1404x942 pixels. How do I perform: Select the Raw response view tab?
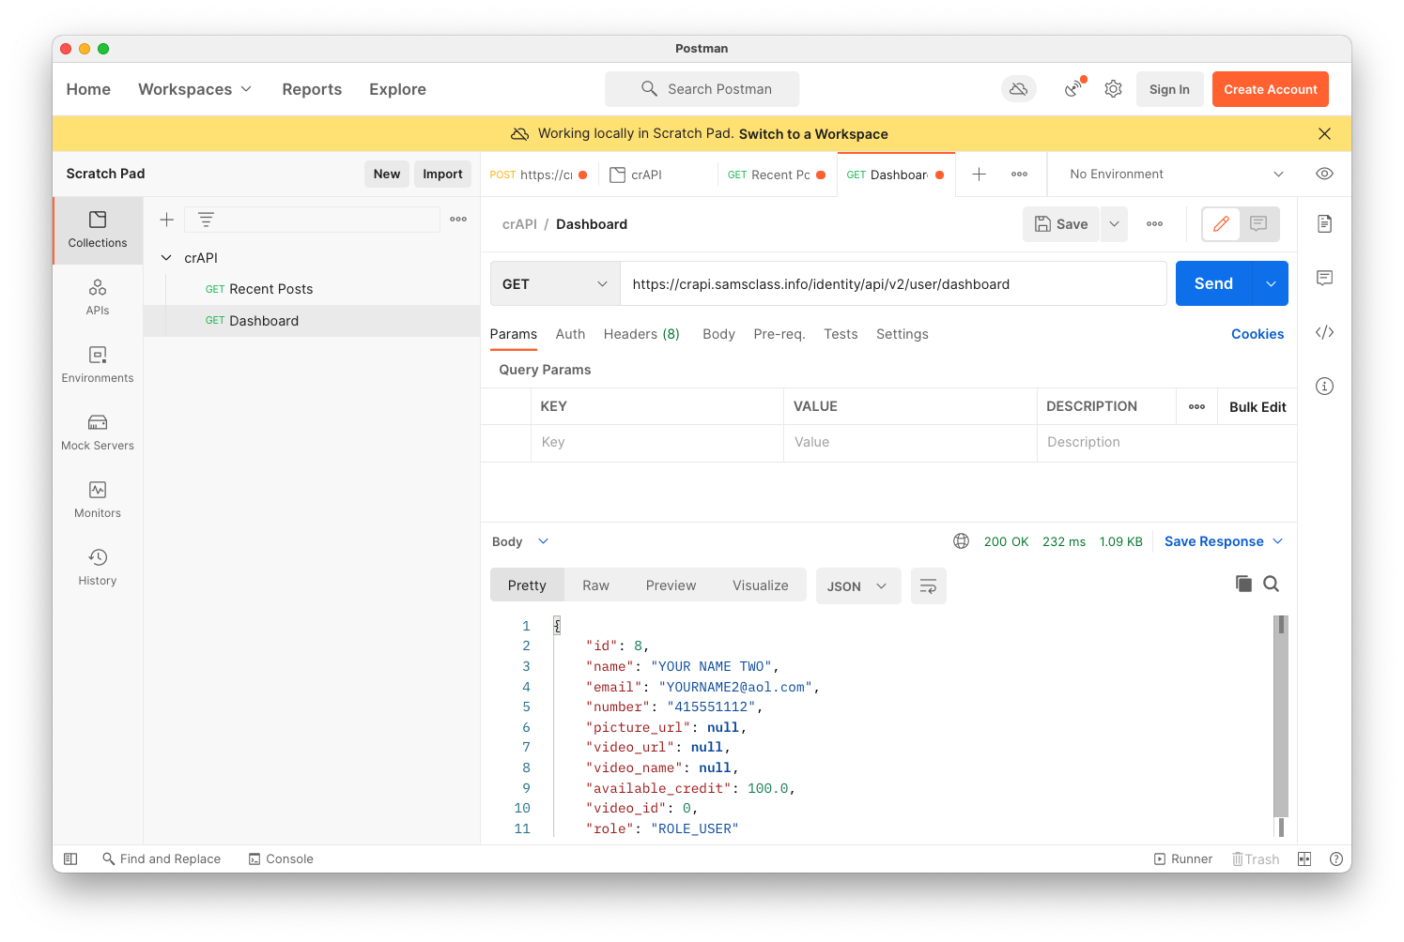click(x=595, y=585)
